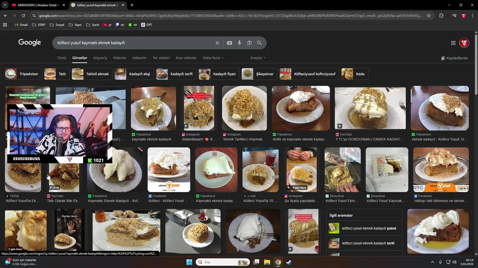This screenshot has height=268, width=478.
Task: Filter by the Kadayıfı tarifi chip
Action: point(176,74)
